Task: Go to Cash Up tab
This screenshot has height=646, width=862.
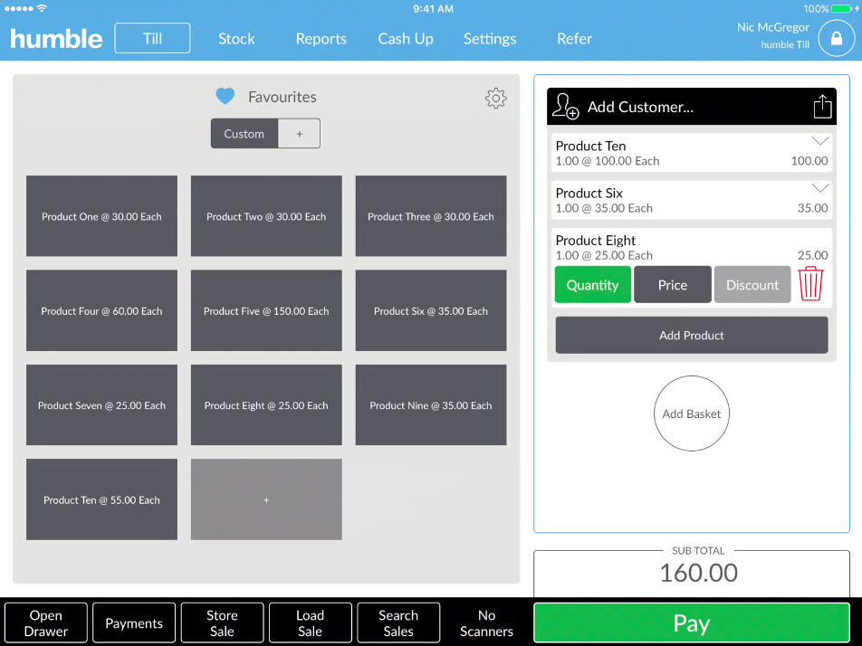Action: point(406,38)
